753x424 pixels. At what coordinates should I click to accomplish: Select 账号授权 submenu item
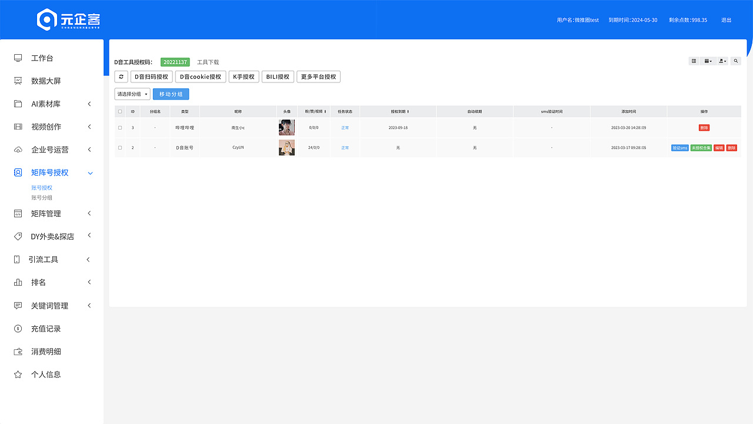click(42, 188)
